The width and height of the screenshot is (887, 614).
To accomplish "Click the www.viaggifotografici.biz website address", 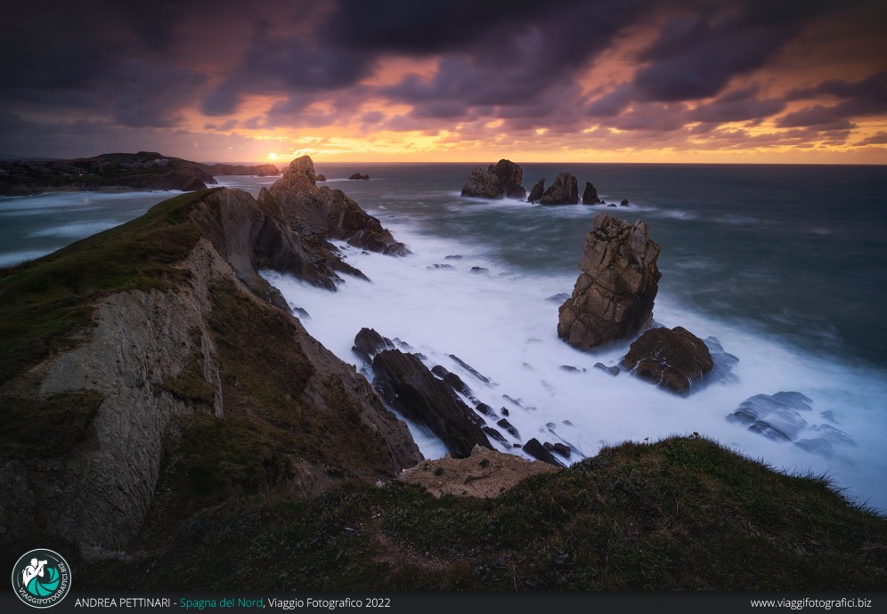I will pos(810,602).
